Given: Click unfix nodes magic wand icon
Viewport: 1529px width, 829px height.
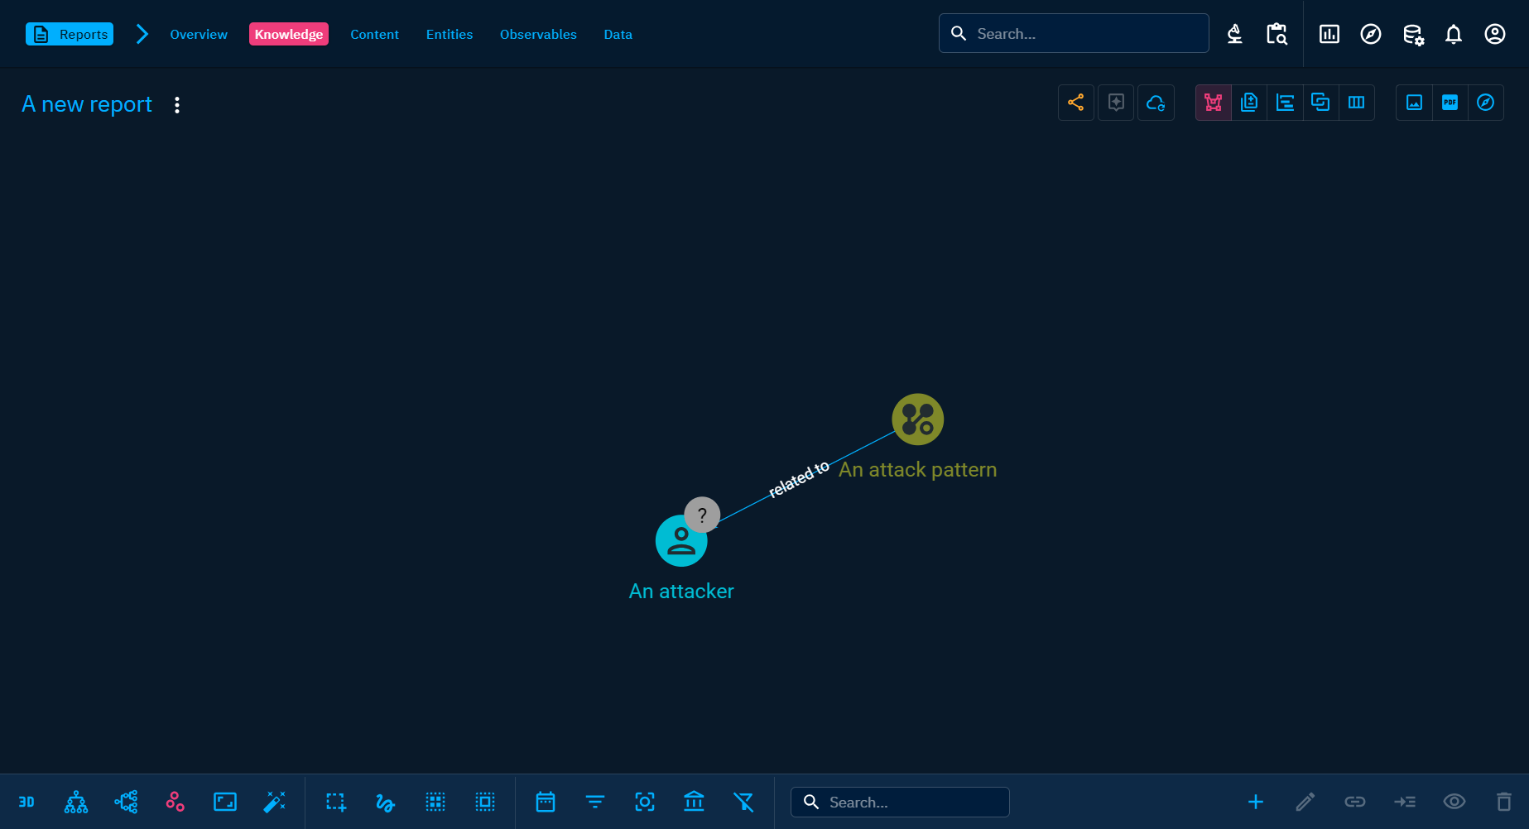Looking at the screenshot, I should [275, 802].
